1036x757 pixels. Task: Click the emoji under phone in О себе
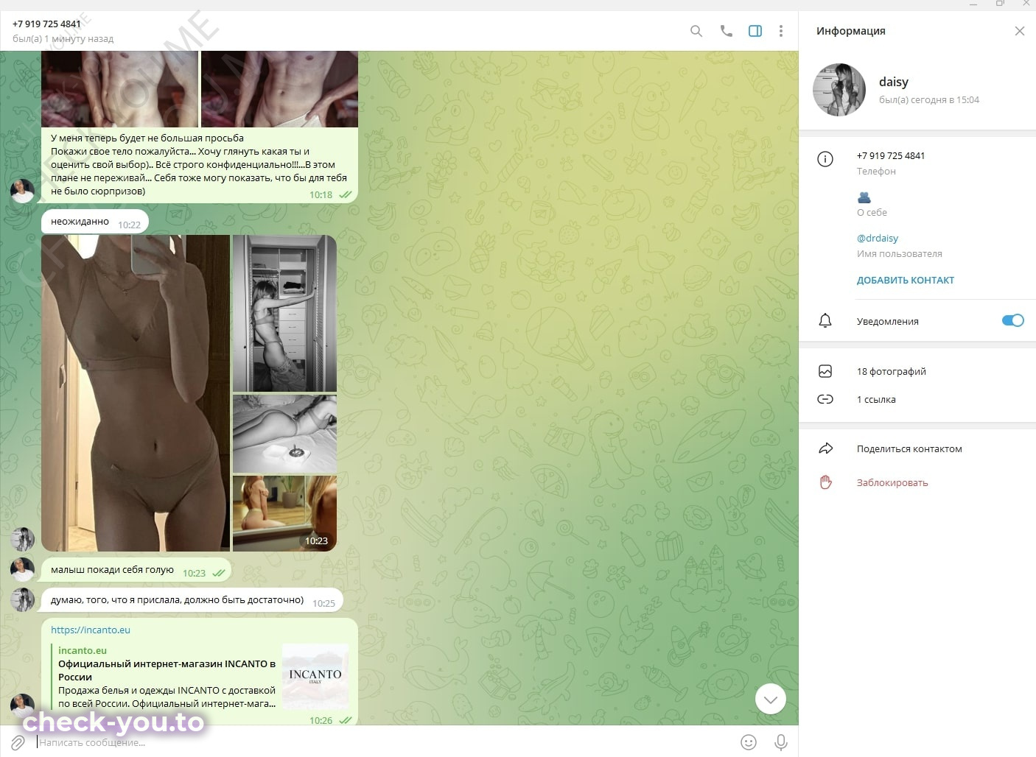coord(864,197)
